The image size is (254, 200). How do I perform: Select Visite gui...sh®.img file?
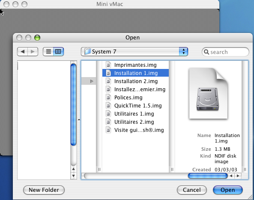[136, 130]
